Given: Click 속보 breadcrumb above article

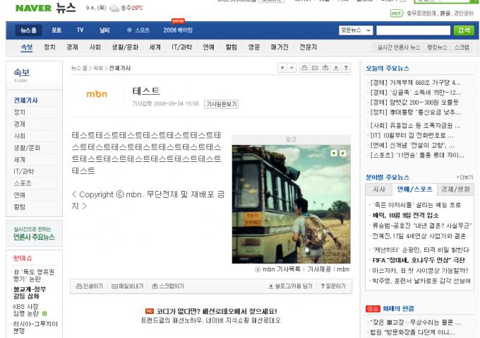Looking at the screenshot, I should tap(98, 68).
